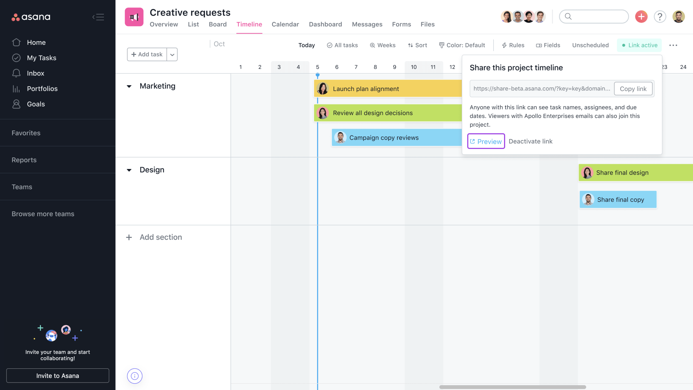Click the red plus quick-add button
The width and height of the screenshot is (693, 390).
pos(641,17)
